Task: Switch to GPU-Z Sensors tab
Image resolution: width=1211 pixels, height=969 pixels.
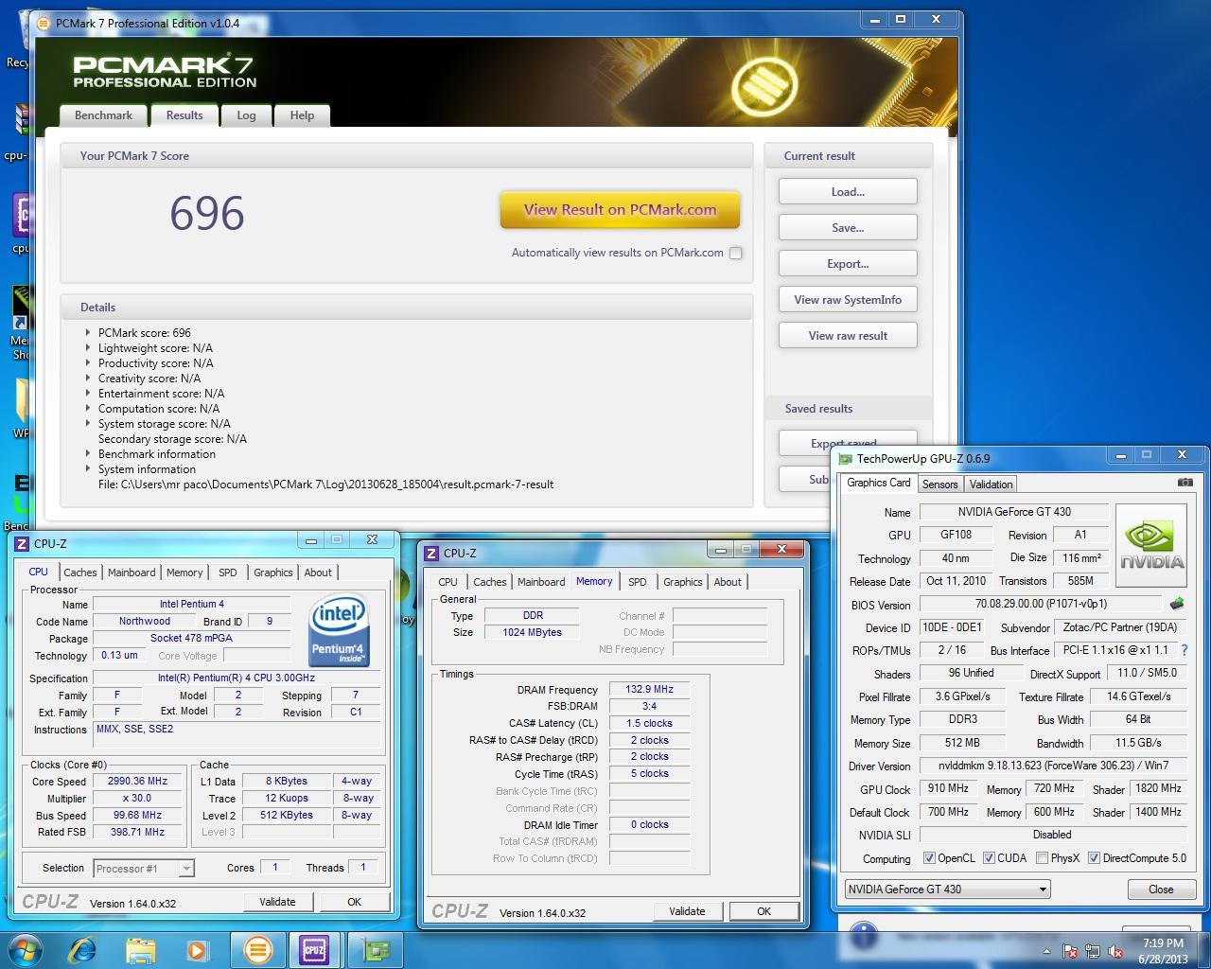Action: [940, 484]
